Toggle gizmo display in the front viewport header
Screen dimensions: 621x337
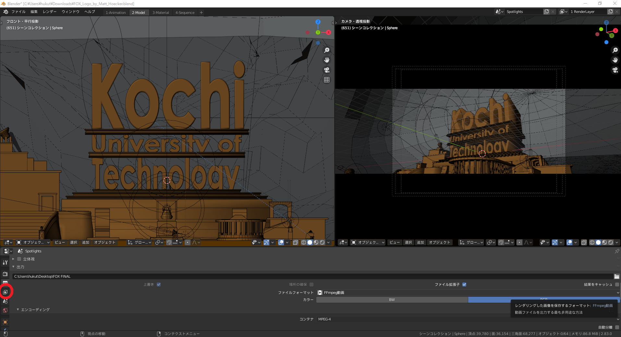pos(266,242)
